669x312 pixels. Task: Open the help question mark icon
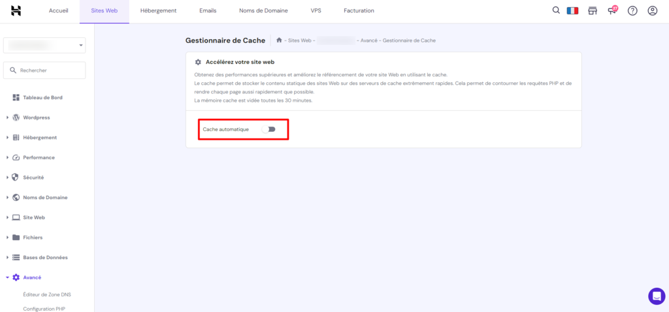click(632, 10)
